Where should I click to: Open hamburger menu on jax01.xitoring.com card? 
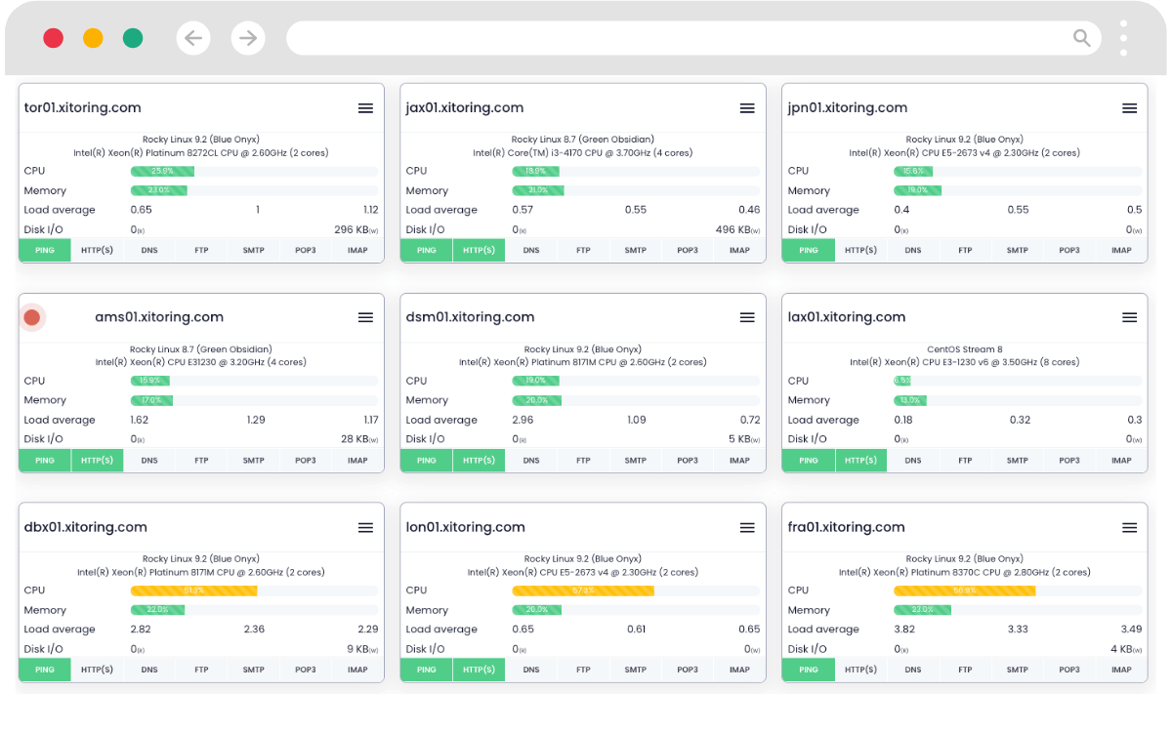click(x=747, y=108)
